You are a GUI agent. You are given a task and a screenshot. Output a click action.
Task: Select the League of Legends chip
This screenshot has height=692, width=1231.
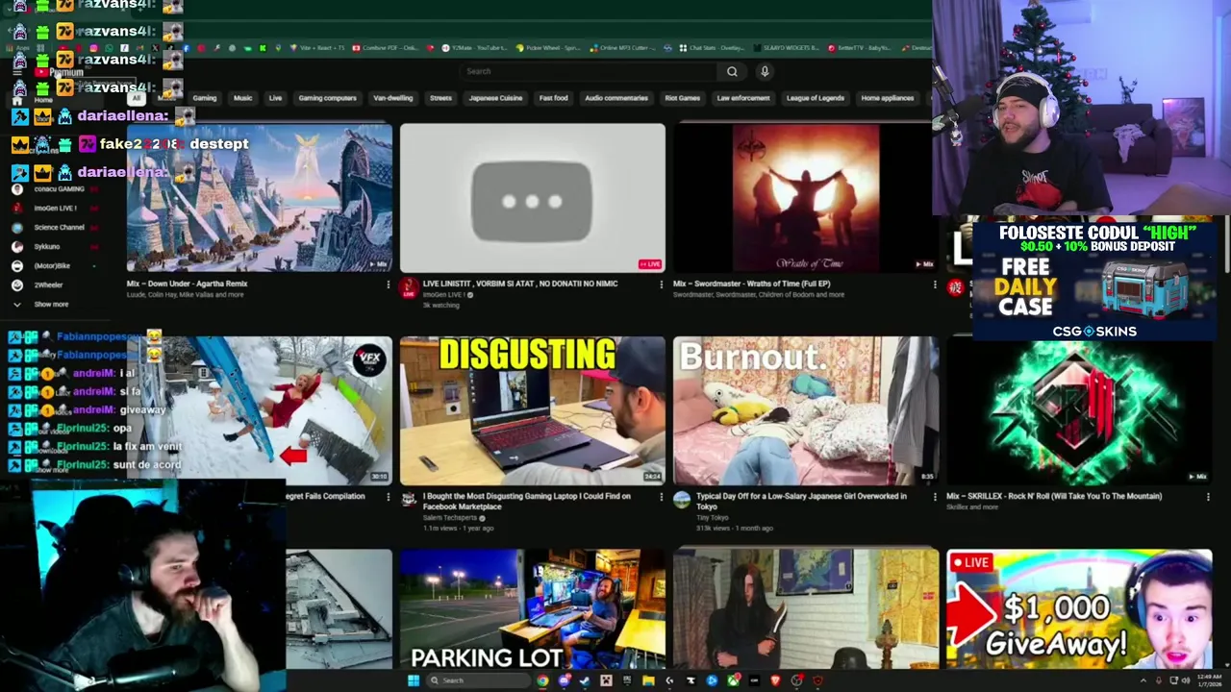point(816,98)
